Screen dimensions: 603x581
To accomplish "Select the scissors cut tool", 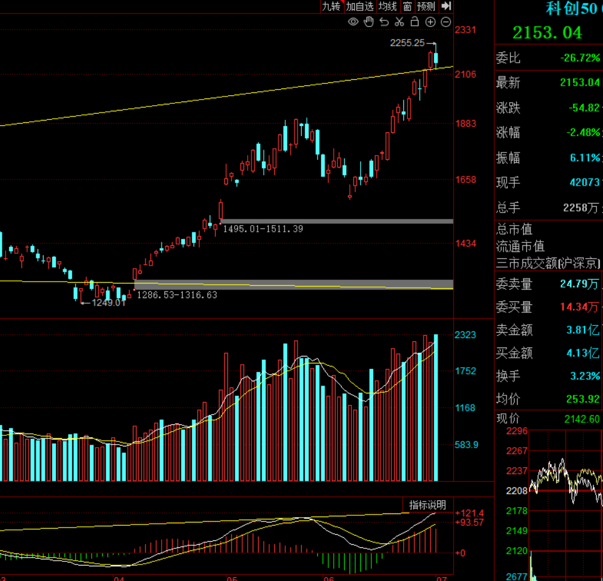I will pyautogui.click(x=400, y=22).
